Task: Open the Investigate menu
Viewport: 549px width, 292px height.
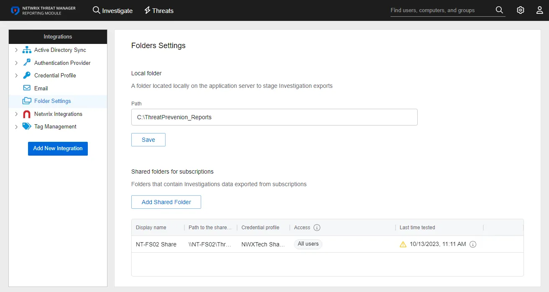Action: coord(112,10)
